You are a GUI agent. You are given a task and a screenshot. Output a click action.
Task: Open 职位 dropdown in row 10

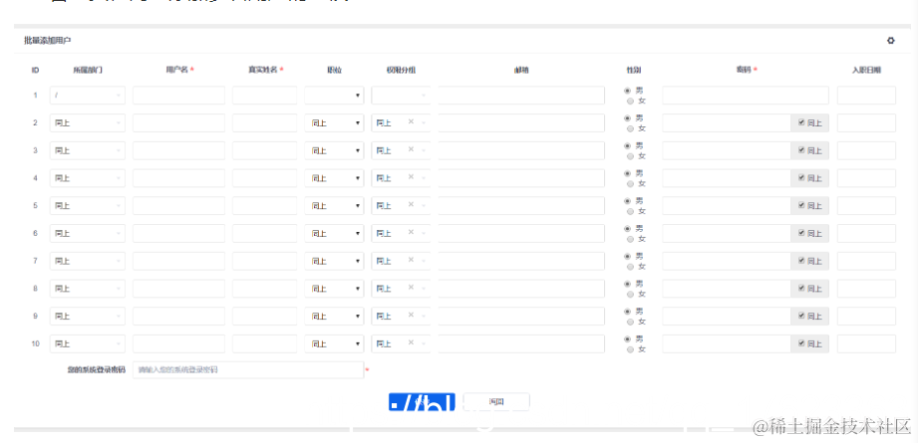[334, 343]
